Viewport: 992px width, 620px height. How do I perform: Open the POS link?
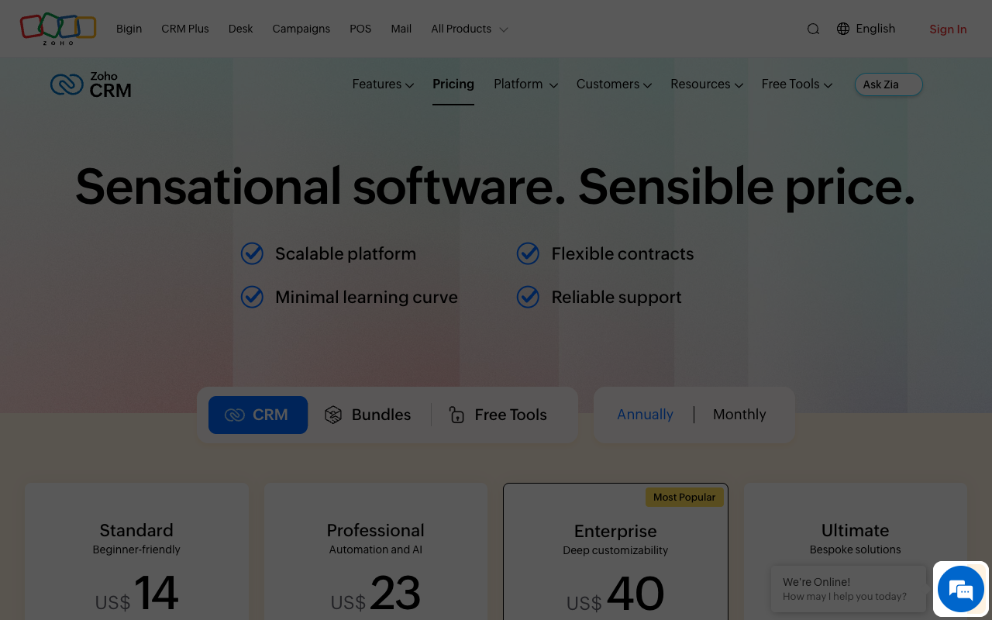click(360, 29)
